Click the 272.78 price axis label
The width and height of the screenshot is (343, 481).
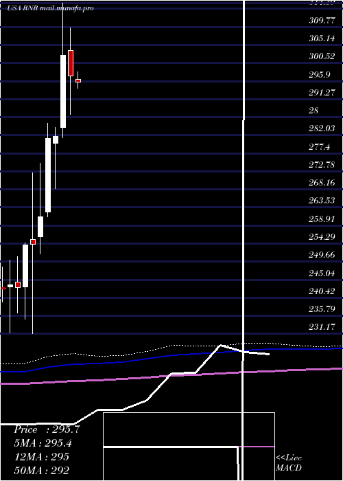(x=322, y=165)
